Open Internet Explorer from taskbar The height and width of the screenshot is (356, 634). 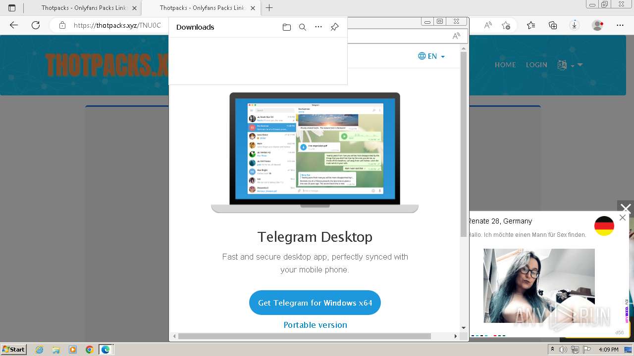40,350
